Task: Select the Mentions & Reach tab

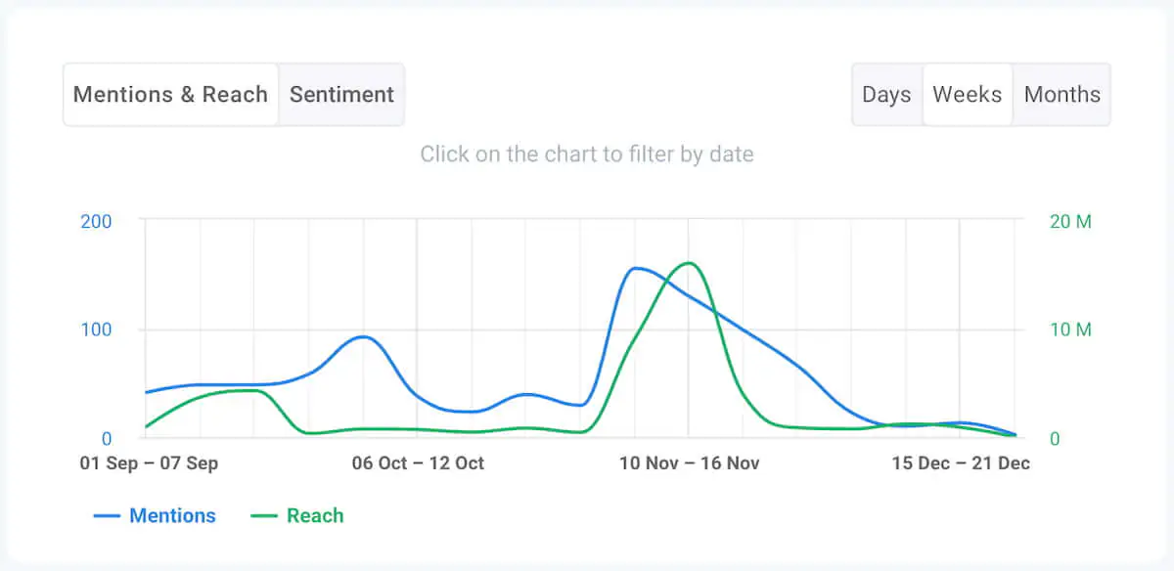Action: coord(169,94)
